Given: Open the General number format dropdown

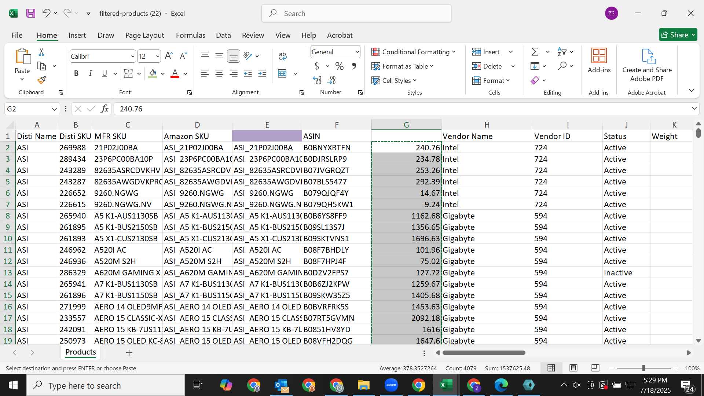Looking at the screenshot, I should click(x=357, y=52).
